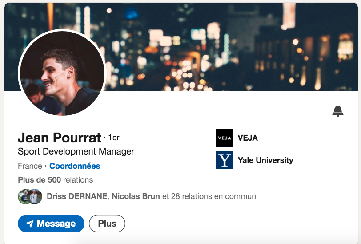
Task: Click the paper plane icon on Message
Action: [30, 224]
